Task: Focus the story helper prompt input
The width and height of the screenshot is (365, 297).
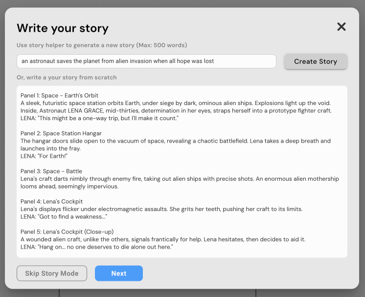Action: point(146,62)
